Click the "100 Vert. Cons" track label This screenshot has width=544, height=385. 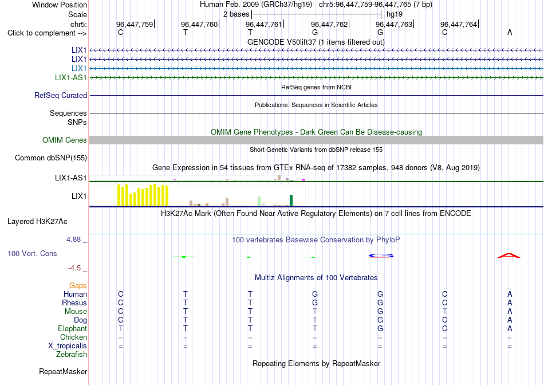pyautogui.click(x=32, y=253)
